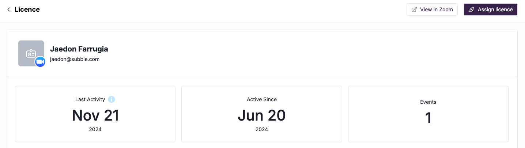Screen dimensions: 525x148
Task: Click the Events label
Action: tap(428, 102)
